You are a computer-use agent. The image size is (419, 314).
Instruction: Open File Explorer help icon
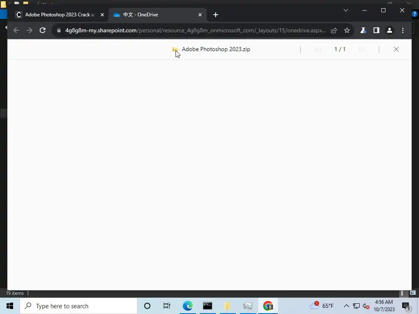pos(414,14)
